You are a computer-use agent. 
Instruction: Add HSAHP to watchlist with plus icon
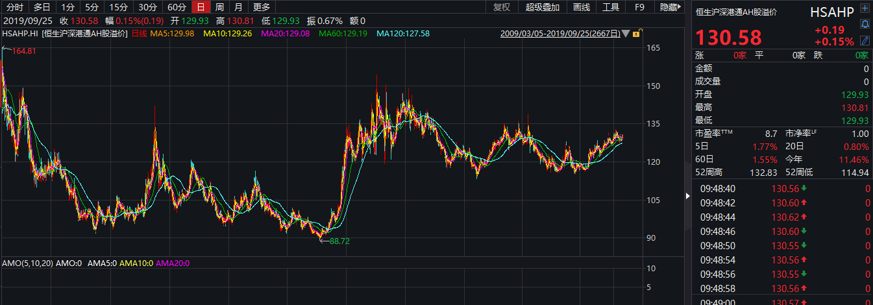coord(865,9)
